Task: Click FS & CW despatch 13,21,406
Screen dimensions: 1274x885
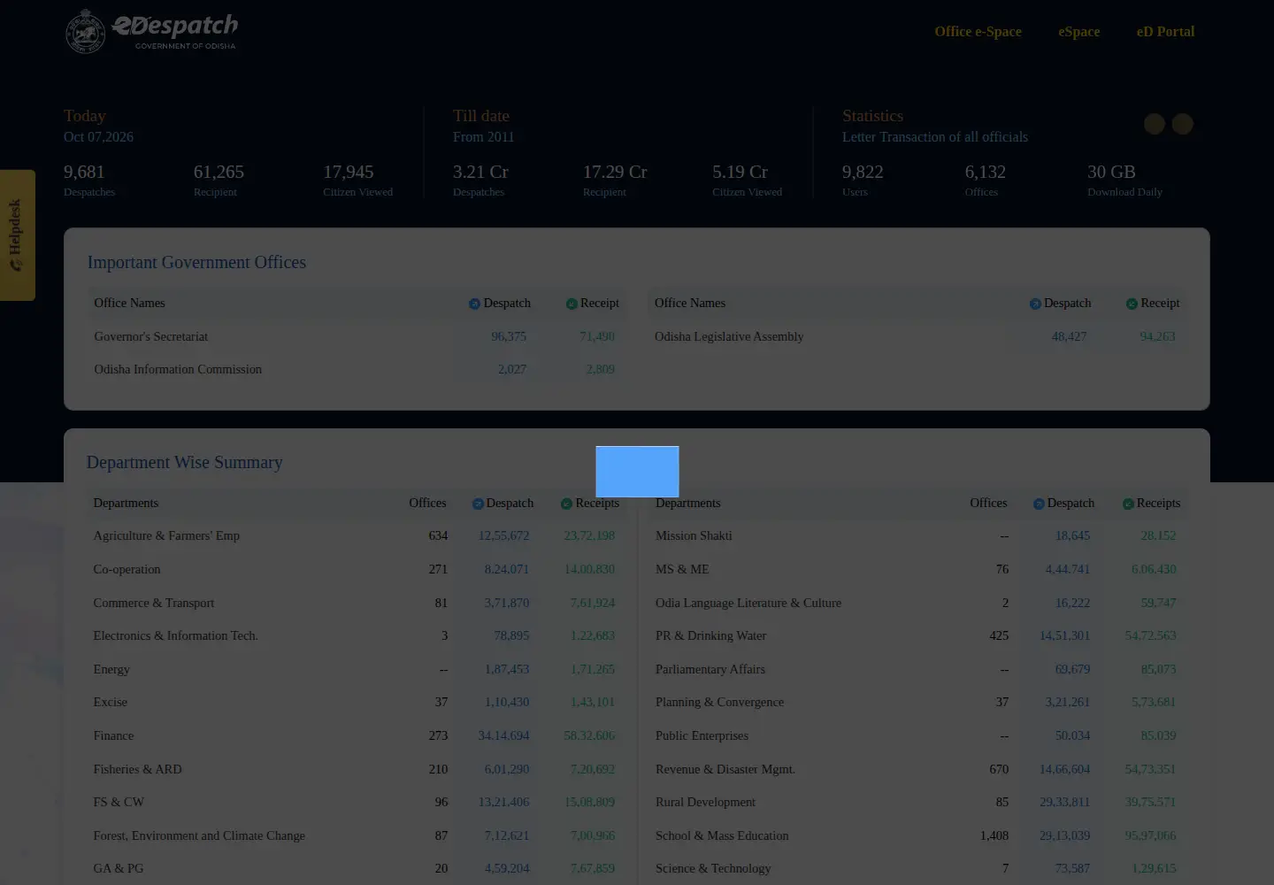Action: tap(503, 802)
